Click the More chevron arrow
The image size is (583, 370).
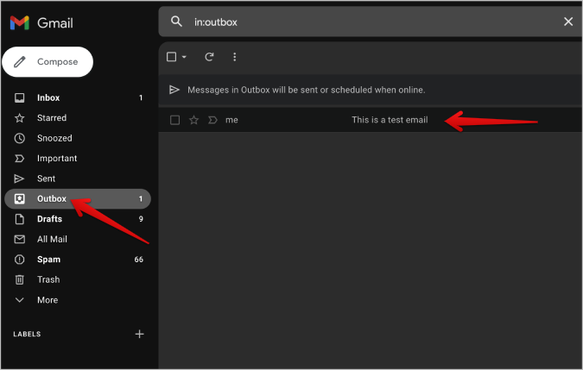19,300
